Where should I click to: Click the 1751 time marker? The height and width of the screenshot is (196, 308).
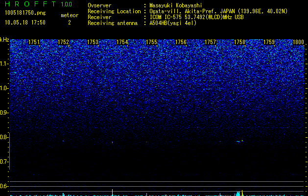(x=34, y=42)
